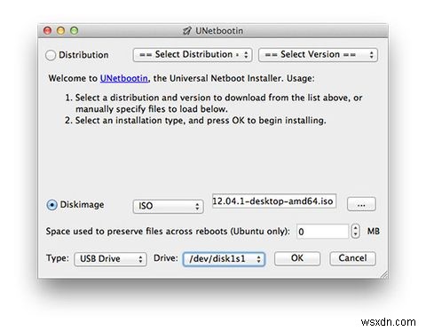Click the red close window button
Screen dimensions: 426x331
[48, 30]
